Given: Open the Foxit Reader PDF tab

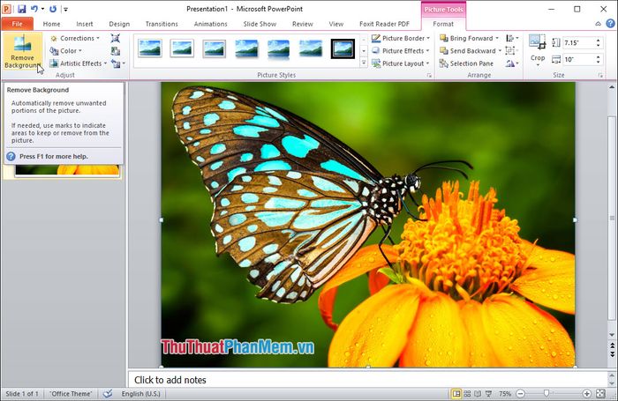Looking at the screenshot, I should point(384,24).
